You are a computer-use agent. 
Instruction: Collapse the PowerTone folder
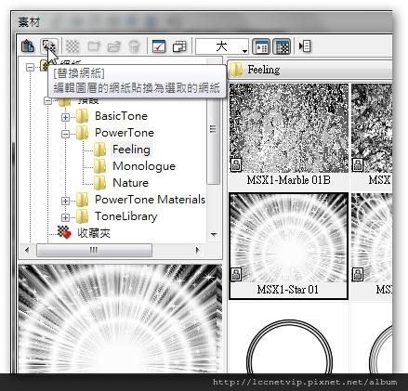coord(65,134)
